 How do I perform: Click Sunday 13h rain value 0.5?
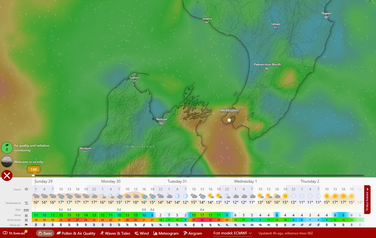[69, 210]
